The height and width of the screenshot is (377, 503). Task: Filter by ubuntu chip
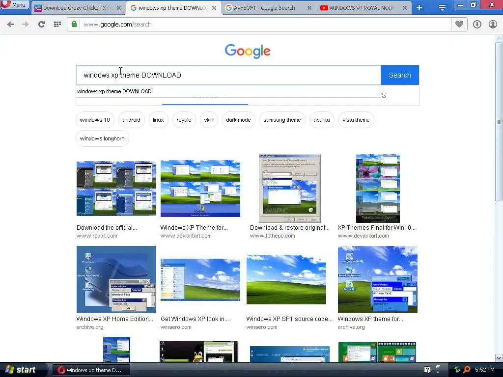321,120
